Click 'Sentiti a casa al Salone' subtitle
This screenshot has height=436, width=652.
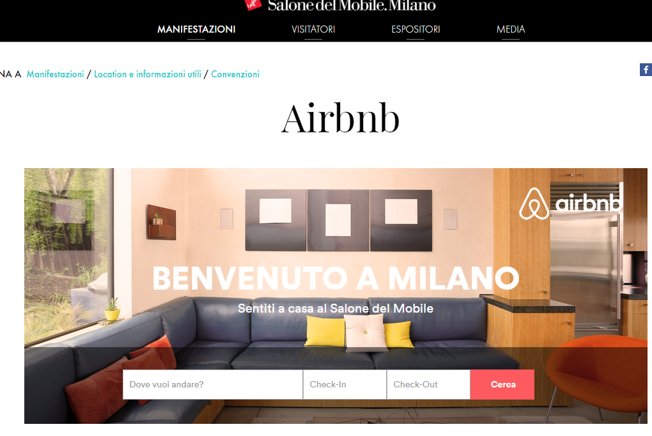(336, 309)
